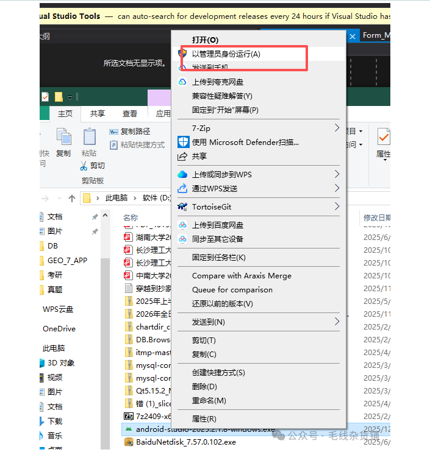This screenshot has height=455, width=430.
Task: Switch to the 查看 ribbon tab
Action: [129, 113]
